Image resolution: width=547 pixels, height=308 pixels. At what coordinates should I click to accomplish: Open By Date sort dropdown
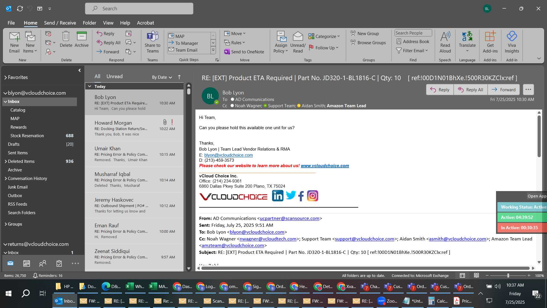[x=162, y=77]
